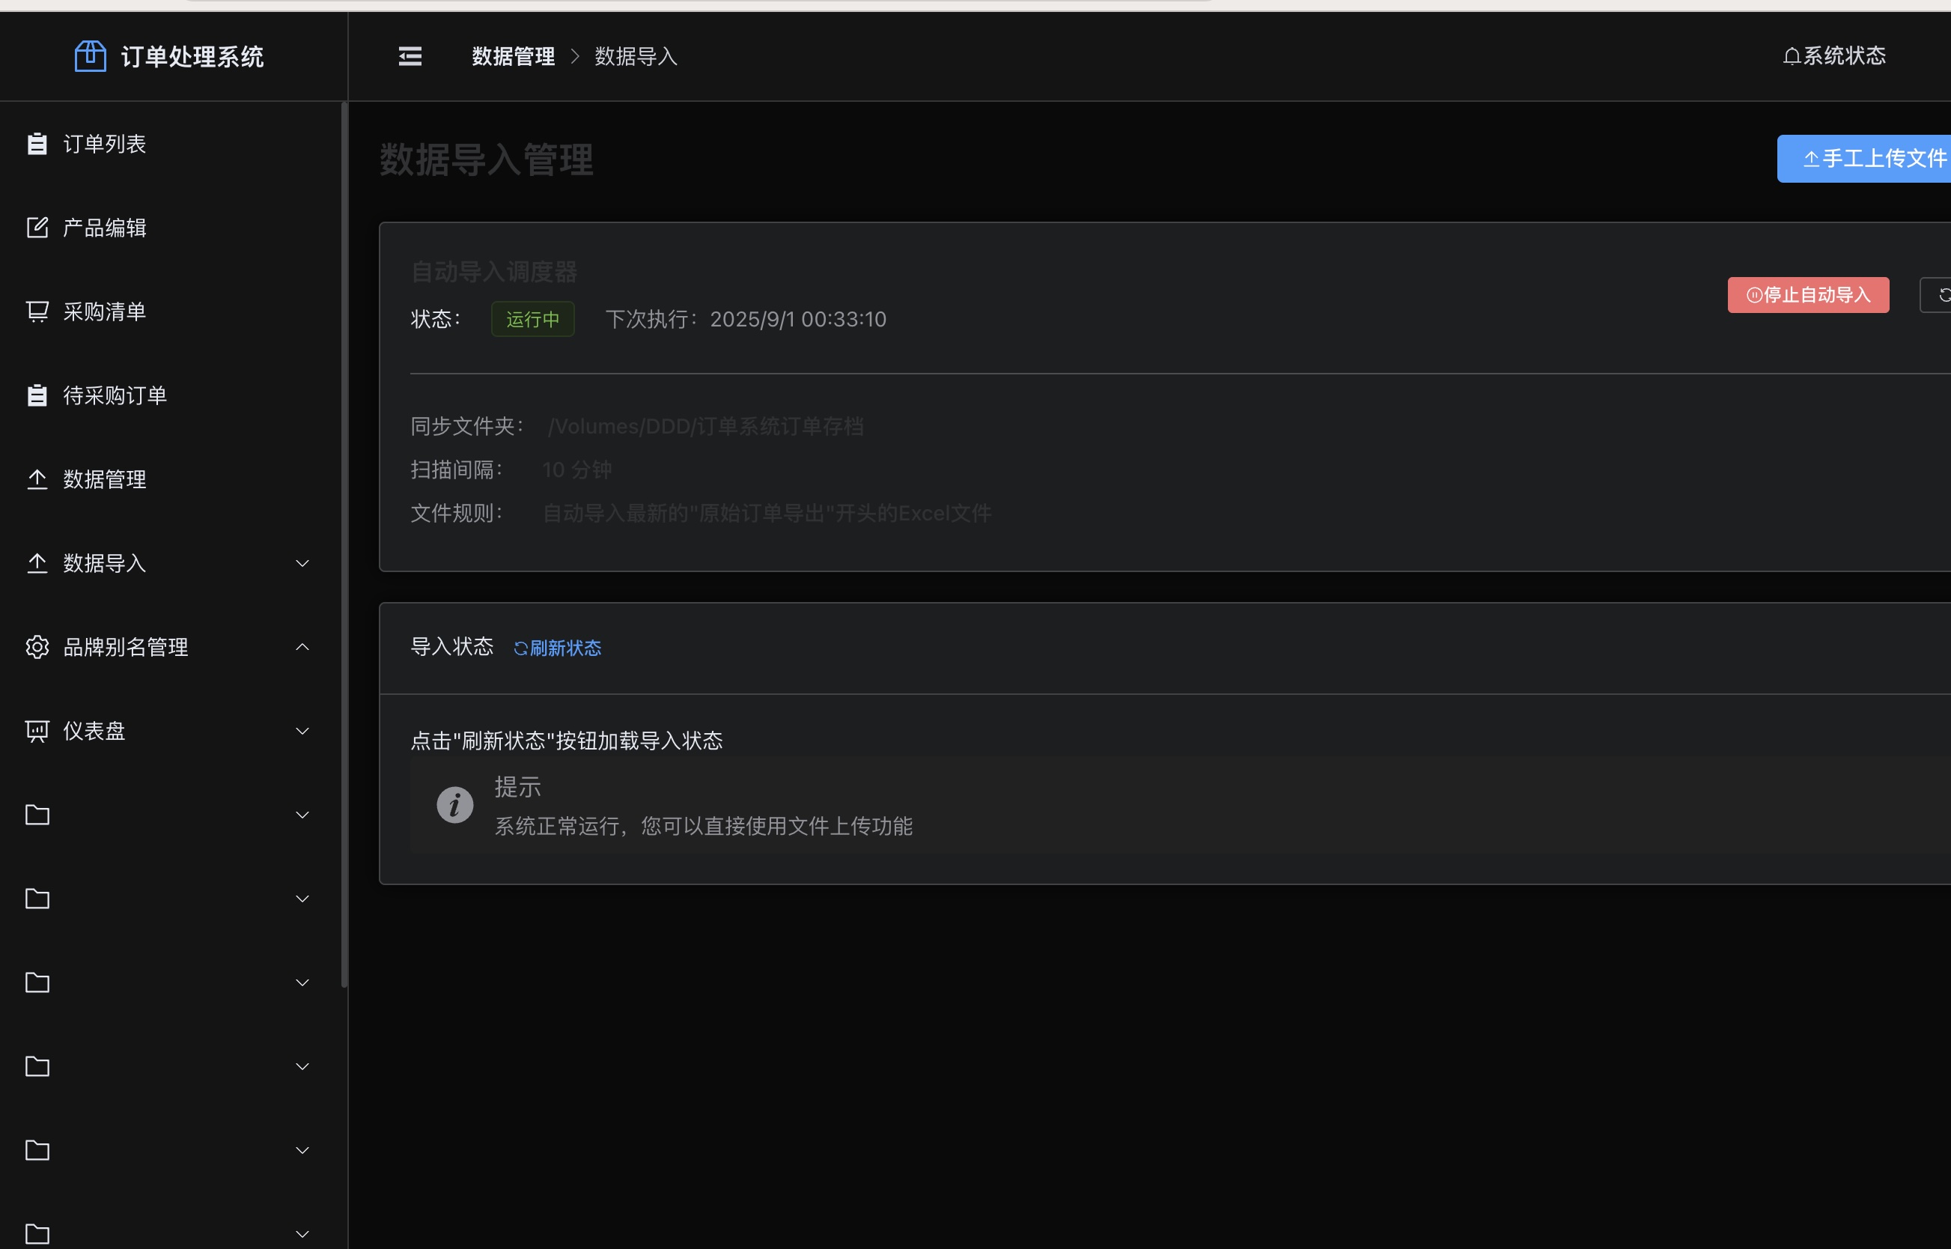Open 订单列表 from the sidebar
This screenshot has width=1951, height=1249.
104,145
